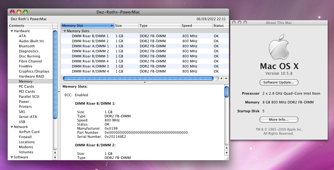
Task: Open Hardware RAID section
Action: pyautogui.click(x=32, y=76)
